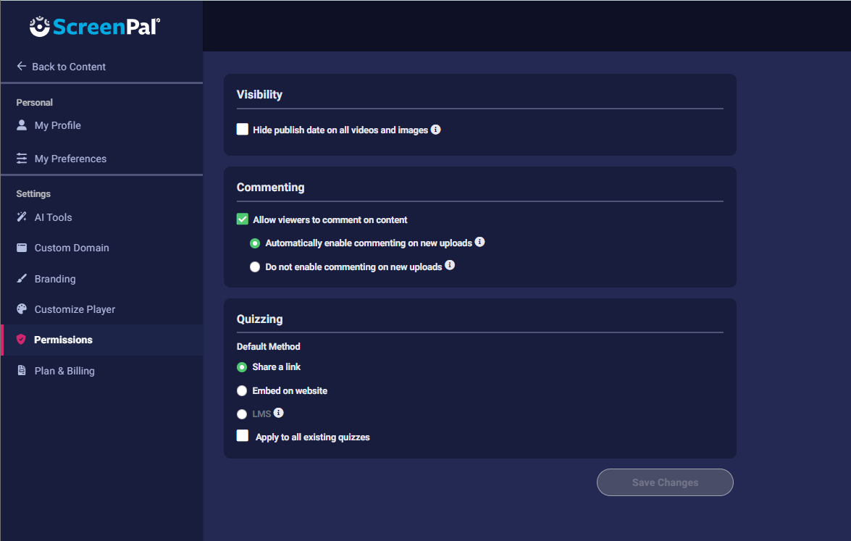Select Share a link radio button

(242, 367)
